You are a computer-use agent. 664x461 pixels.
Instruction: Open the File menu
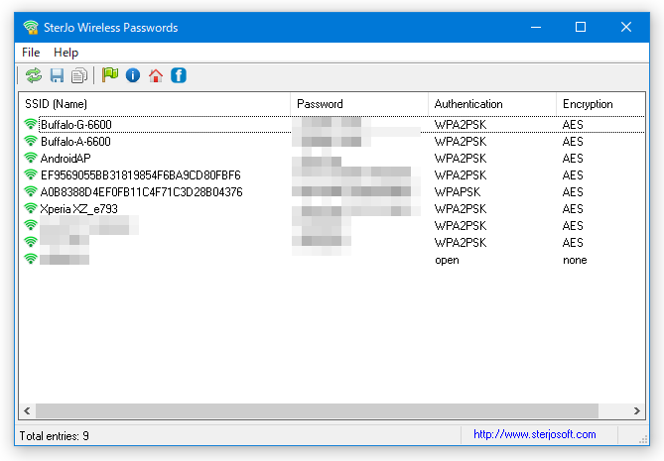click(x=31, y=53)
